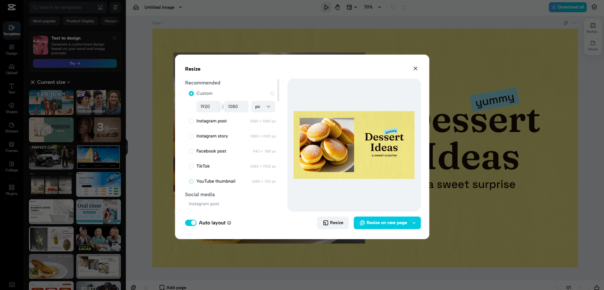
Task: Select the Custom size radio option
Action: coord(191,93)
